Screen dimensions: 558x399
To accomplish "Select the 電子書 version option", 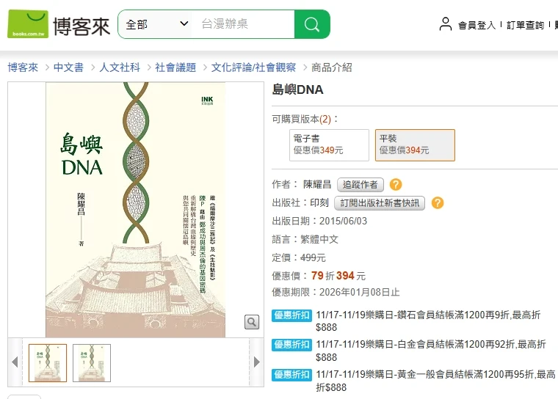I will point(329,144).
